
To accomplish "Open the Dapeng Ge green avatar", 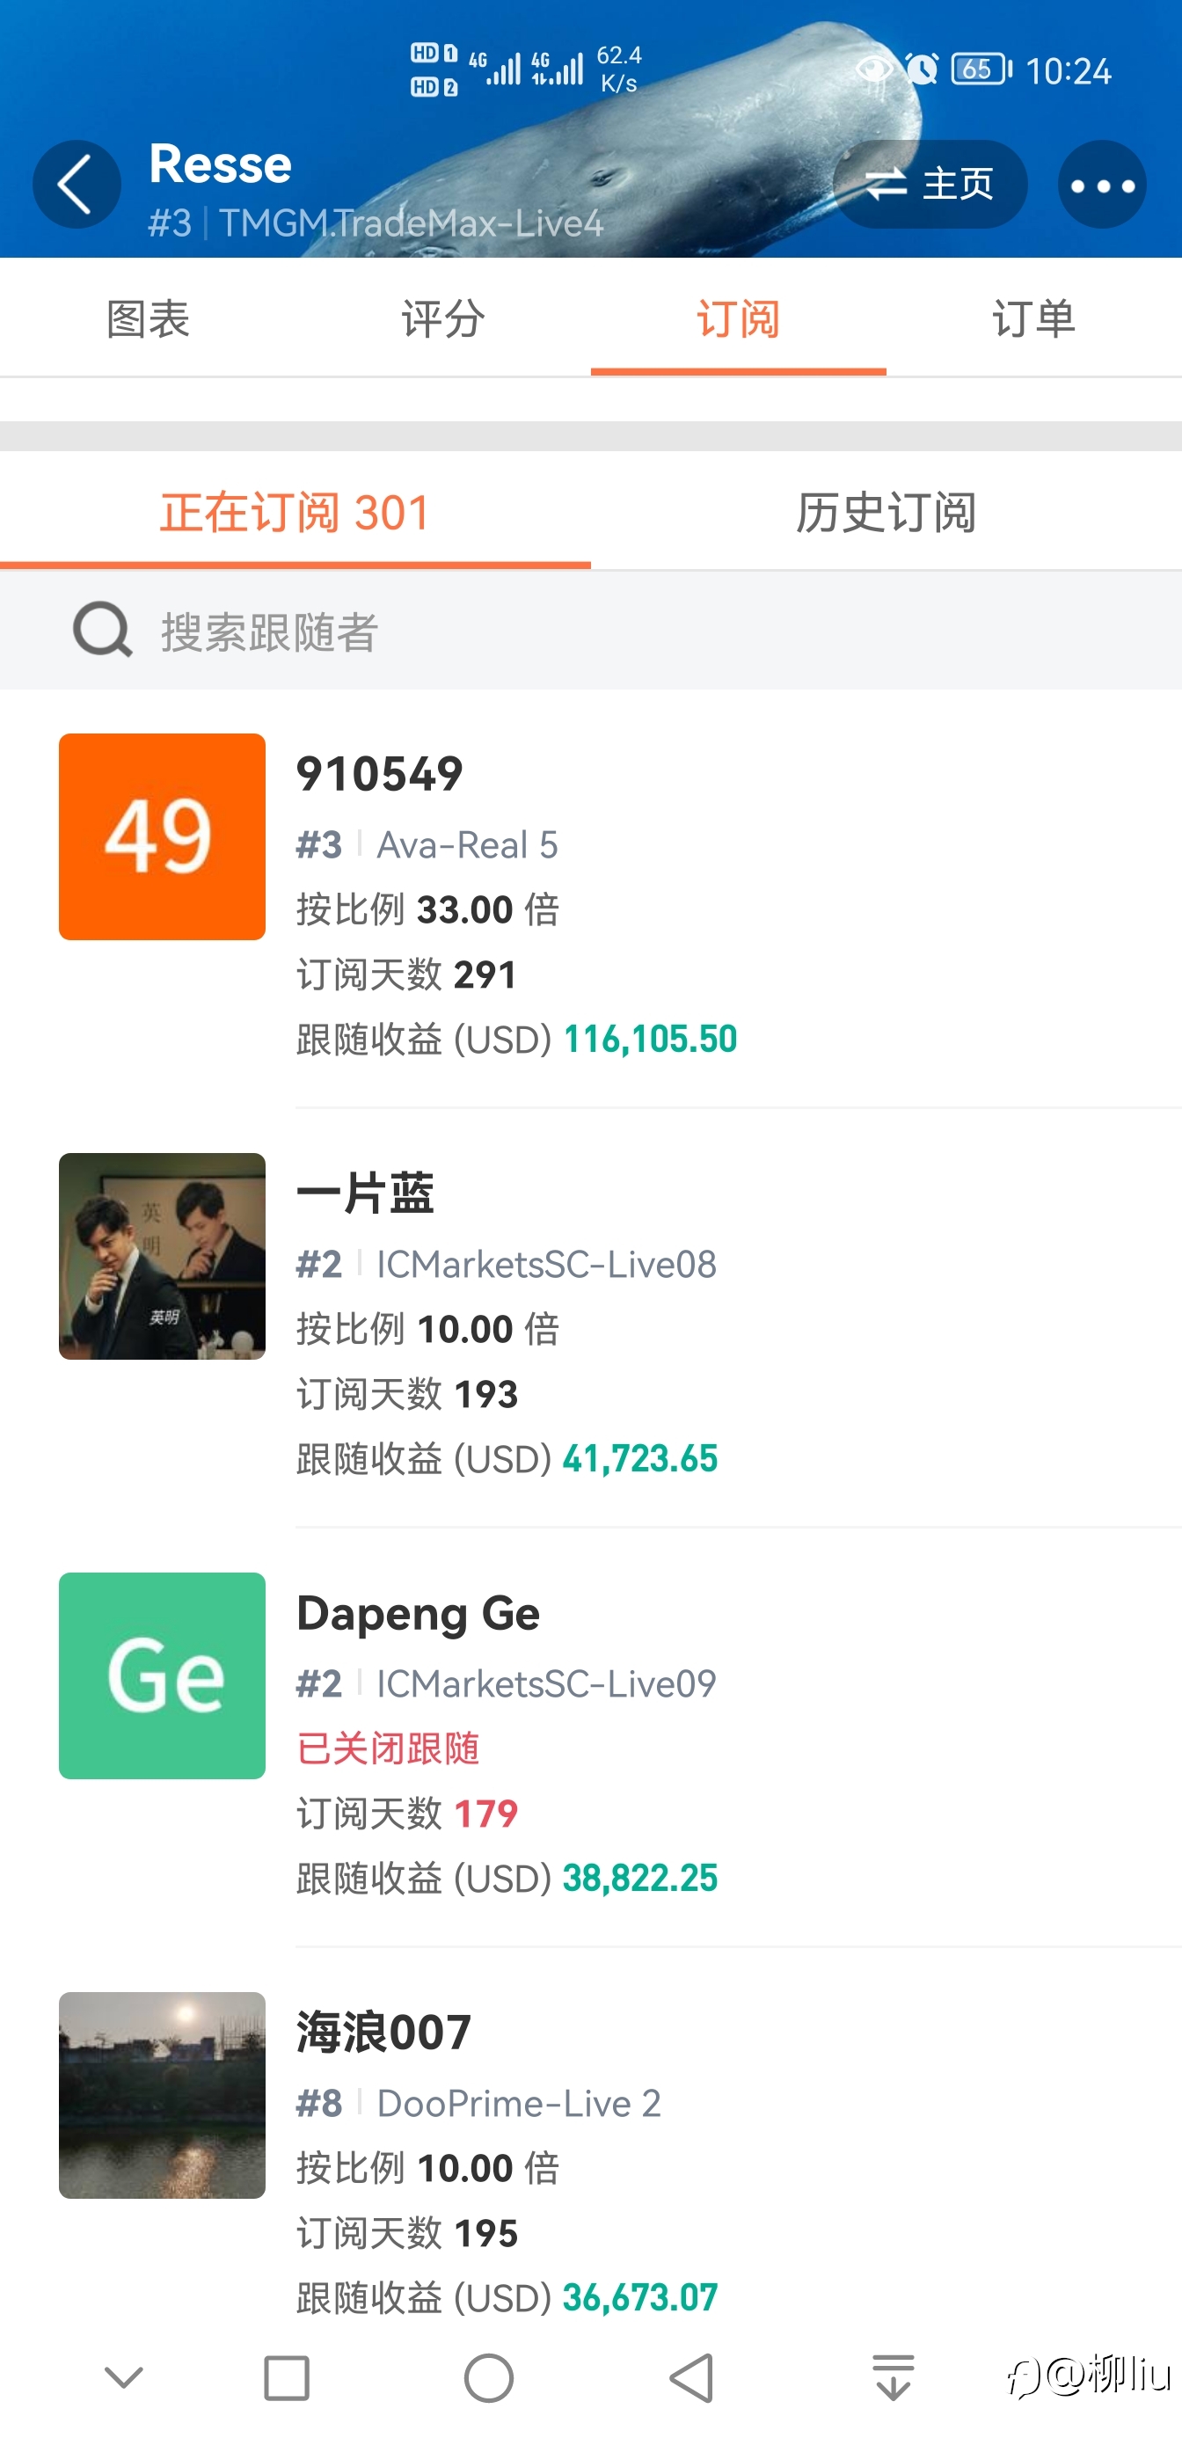I will click(162, 1675).
